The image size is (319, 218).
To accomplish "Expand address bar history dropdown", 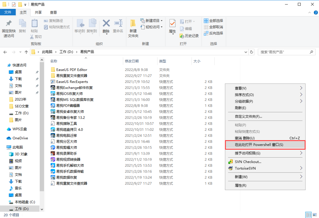I will tap(246, 52).
